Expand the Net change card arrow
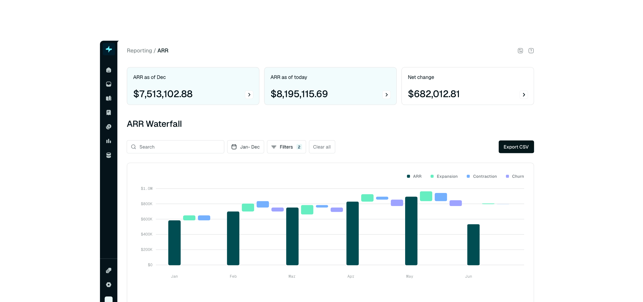643x302 pixels. tap(524, 95)
